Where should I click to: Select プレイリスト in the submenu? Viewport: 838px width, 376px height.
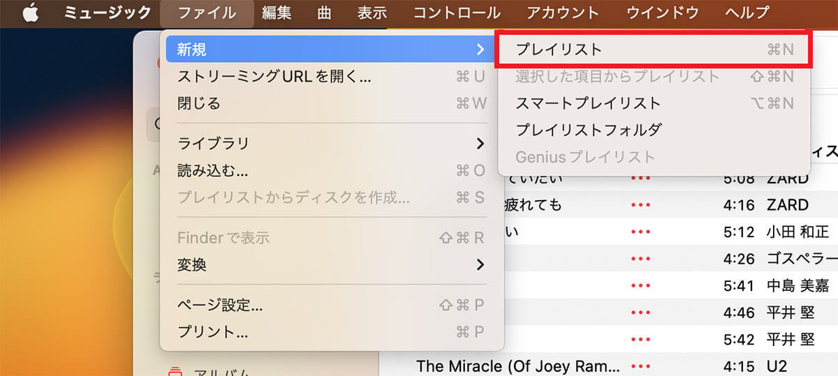pyautogui.click(x=653, y=50)
